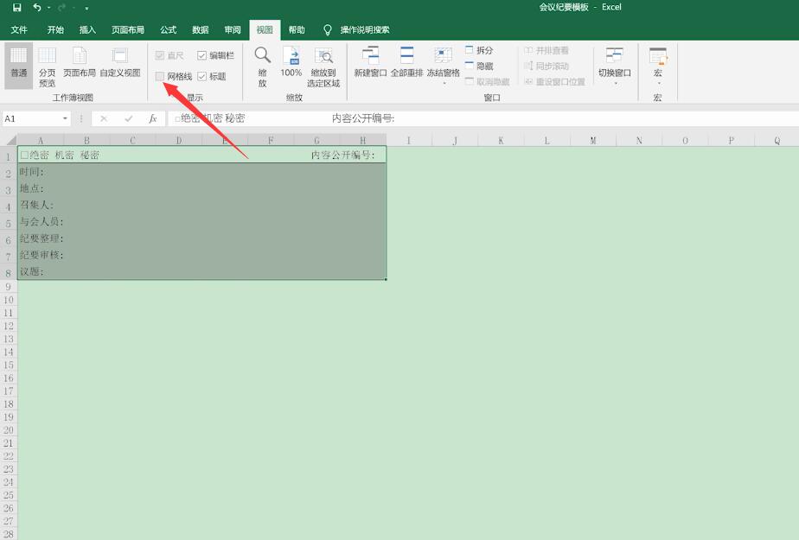Select column header P
Image resolution: width=799 pixels, height=540 pixels.
point(732,141)
